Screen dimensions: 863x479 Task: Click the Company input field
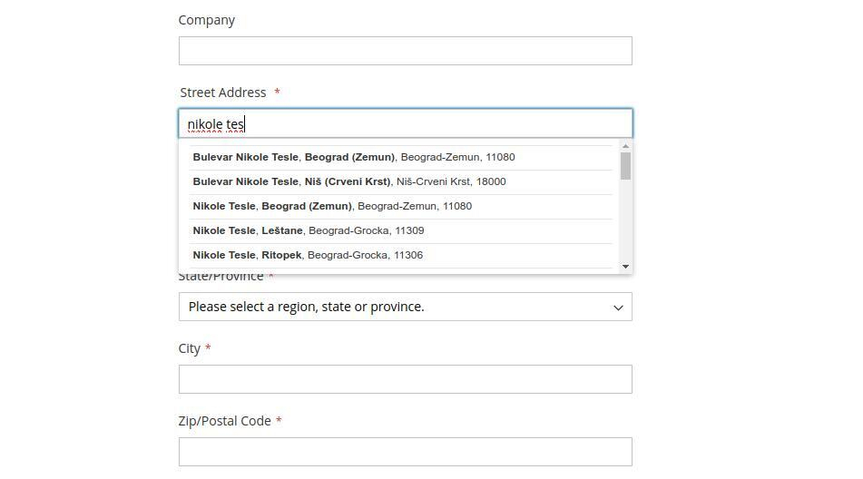click(x=405, y=51)
